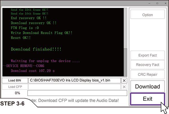This screenshot has height=114, width=169.
Task: Open the Option settings
Action: tap(147, 15)
